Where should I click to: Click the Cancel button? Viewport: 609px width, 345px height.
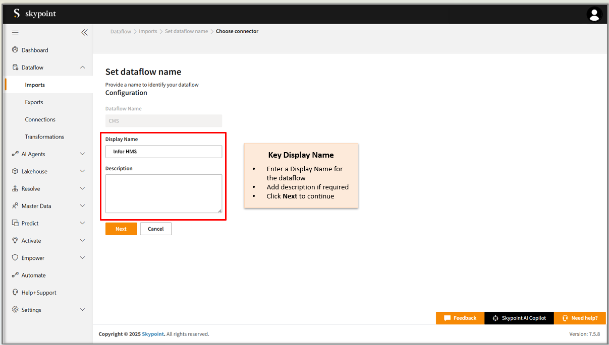(155, 229)
